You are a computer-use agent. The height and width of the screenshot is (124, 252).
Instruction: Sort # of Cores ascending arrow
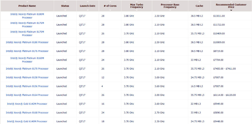click(x=110, y=2)
